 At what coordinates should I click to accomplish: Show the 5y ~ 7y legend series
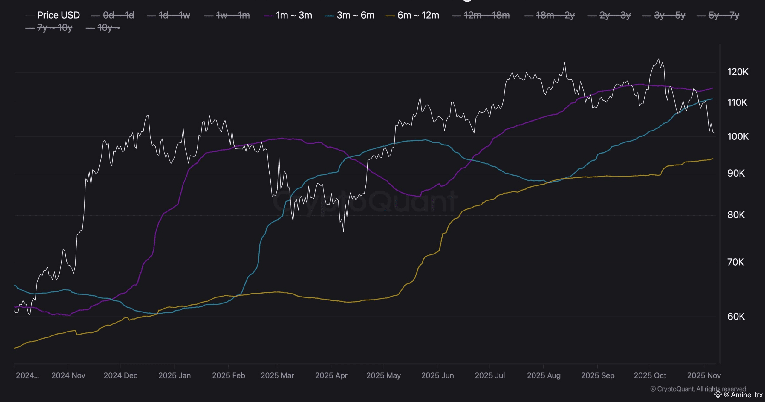coord(723,15)
